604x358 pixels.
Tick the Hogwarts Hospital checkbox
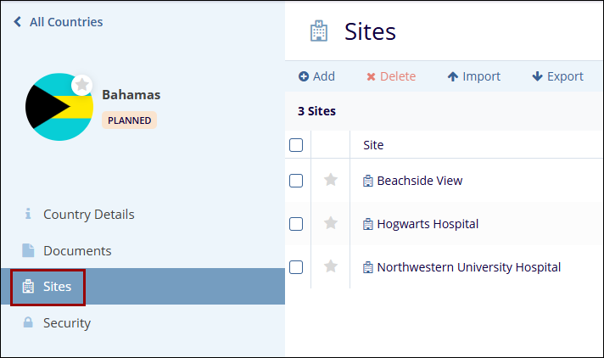[x=296, y=224]
